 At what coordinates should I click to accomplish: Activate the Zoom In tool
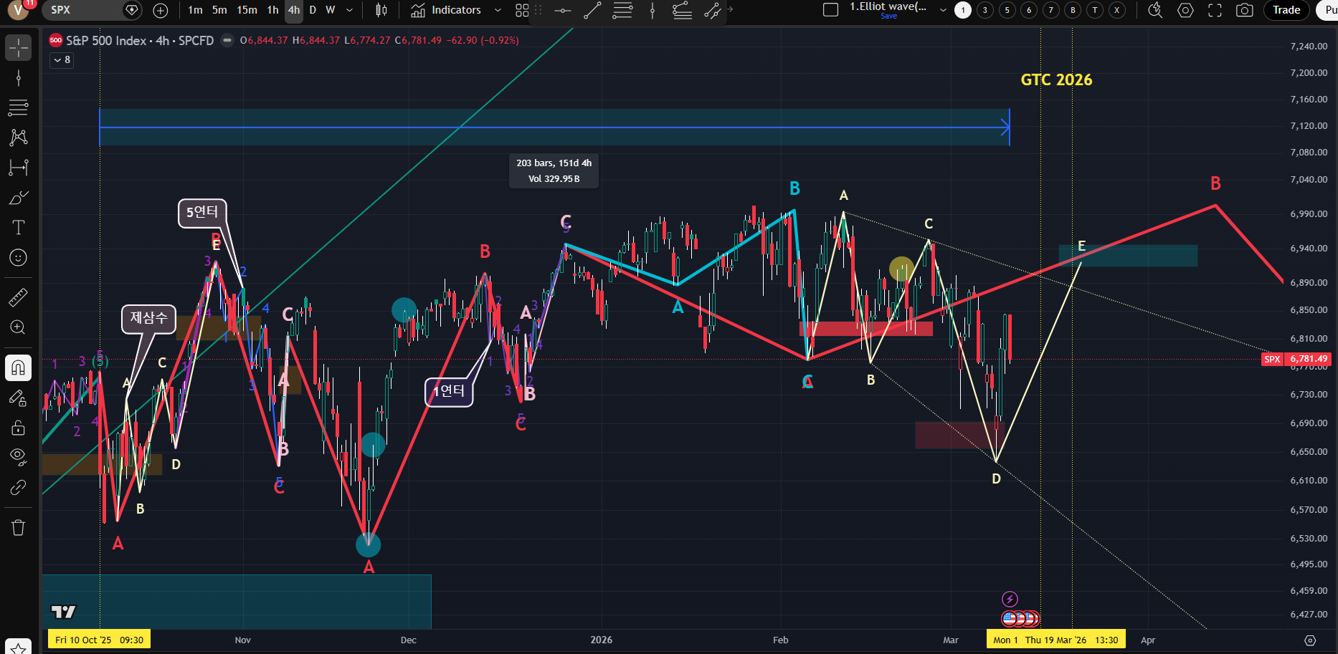pos(19,327)
